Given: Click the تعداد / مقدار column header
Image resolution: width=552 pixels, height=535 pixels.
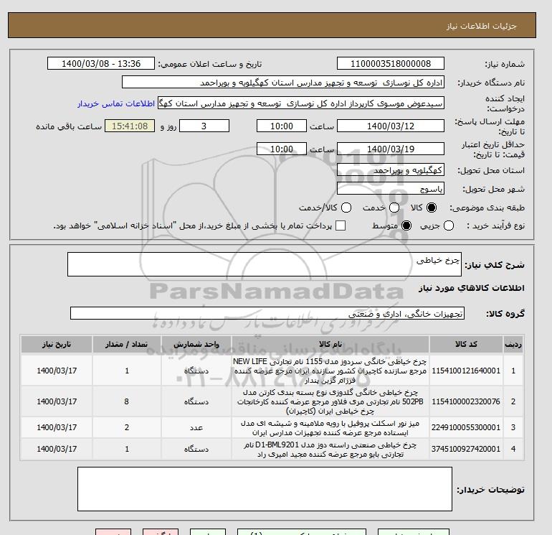Looking at the screenshot, I should 127,344.
